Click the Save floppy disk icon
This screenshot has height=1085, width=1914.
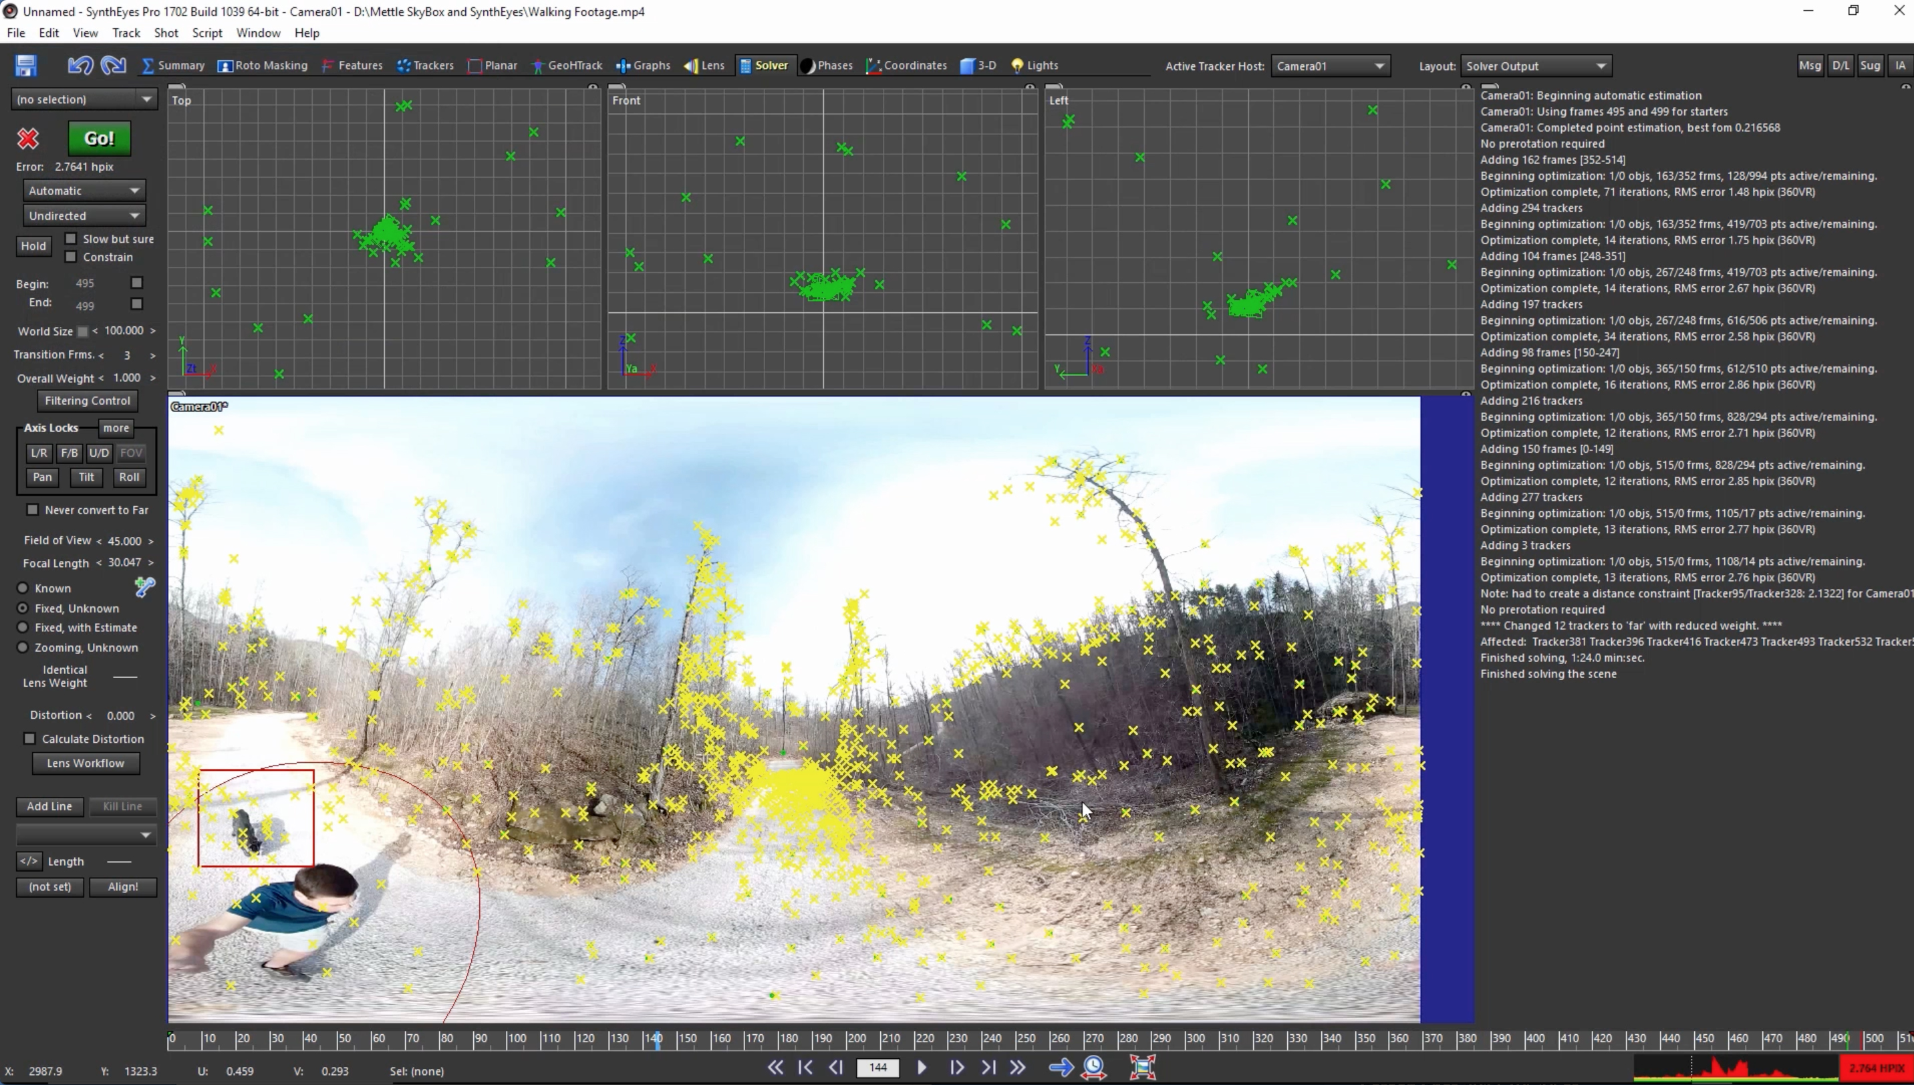26,66
